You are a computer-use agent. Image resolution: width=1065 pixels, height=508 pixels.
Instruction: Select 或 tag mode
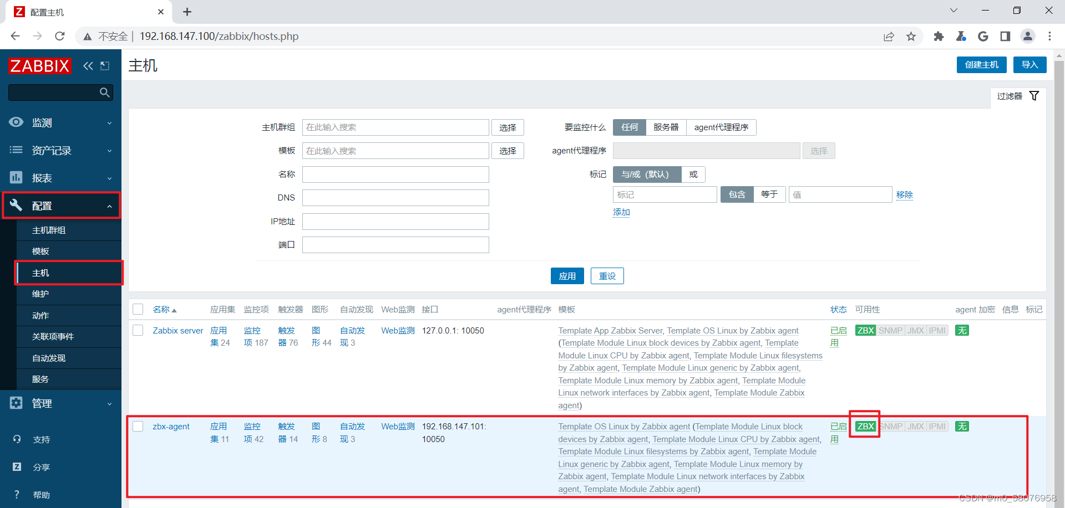693,175
